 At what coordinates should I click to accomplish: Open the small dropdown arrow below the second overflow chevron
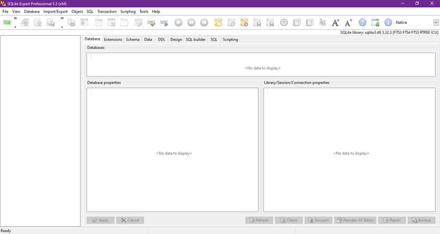(x=62, y=27)
